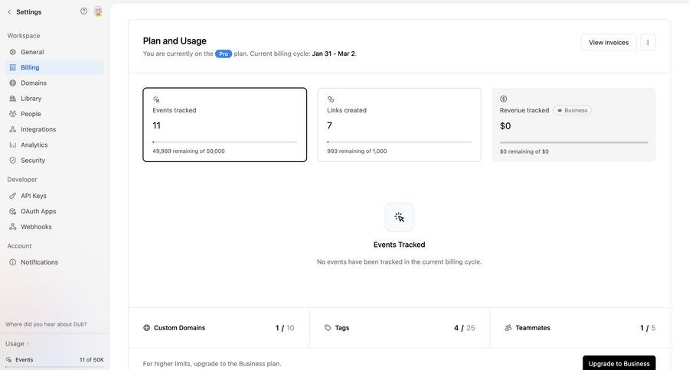
Task: Open API Keys developer page
Action: pyautogui.click(x=55, y=196)
